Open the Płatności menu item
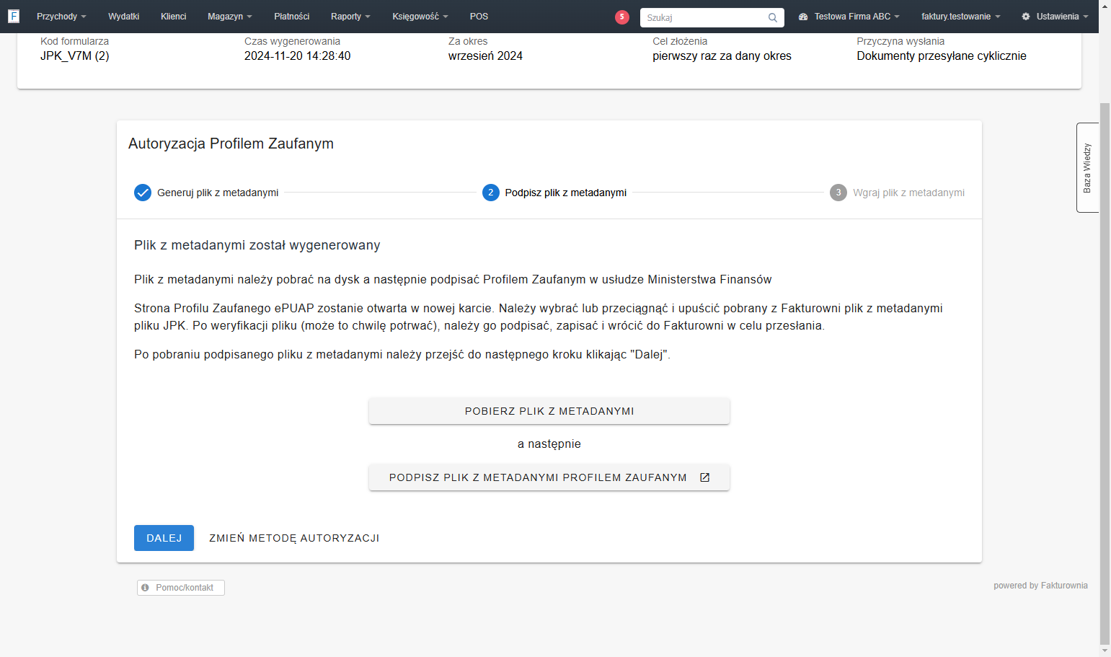The width and height of the screenshot is (1111, 657). click(292, 17)
